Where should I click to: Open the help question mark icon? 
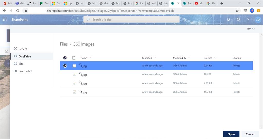point(248,19)
